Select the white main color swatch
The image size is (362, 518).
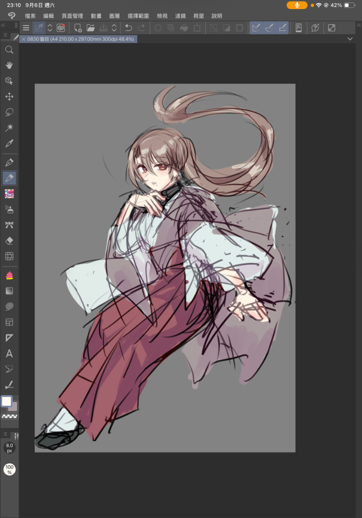(7, 402)
